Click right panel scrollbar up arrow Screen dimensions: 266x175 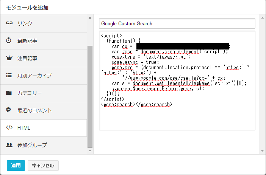[263, 18]
